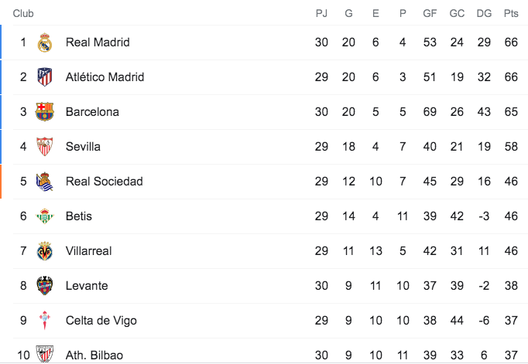Click the Levante club crest
The image size is (528, 364).
pyautogui.click(x=45, y=286)
